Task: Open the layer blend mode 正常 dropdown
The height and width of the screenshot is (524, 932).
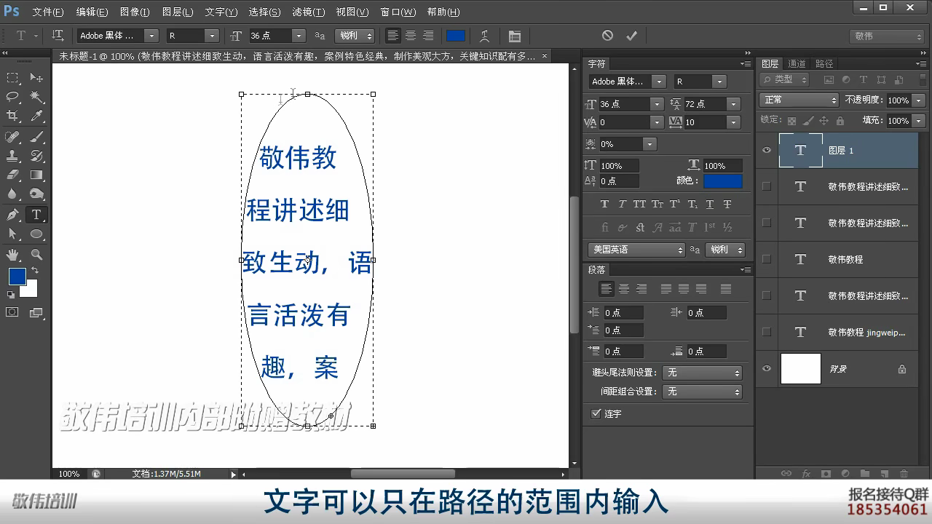Action: (799, 100)
